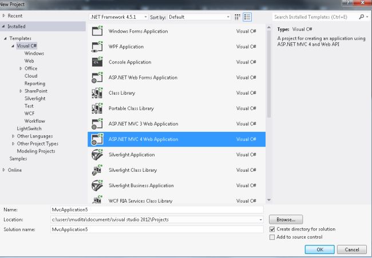Switch to medium icons list view
Viewport: 372px width, 258px height.
coord(247,17)
